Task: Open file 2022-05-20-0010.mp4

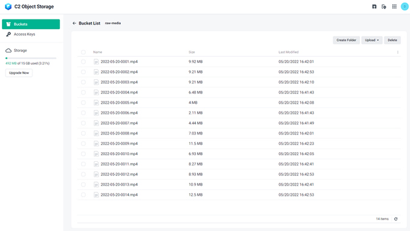Action: [x=119, y=154]
